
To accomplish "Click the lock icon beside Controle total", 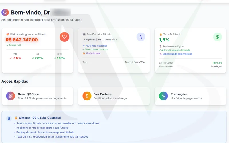I will (84, 53).
